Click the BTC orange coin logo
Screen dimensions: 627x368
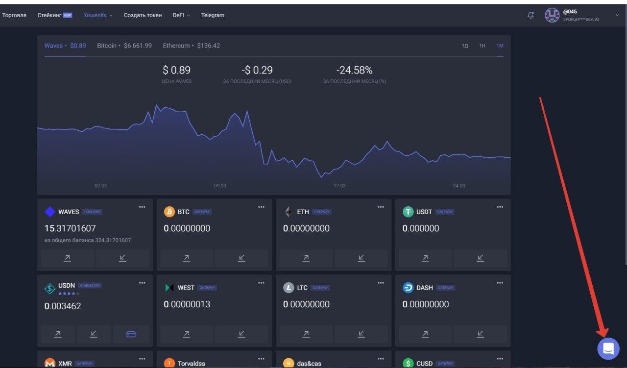[169, 212]
